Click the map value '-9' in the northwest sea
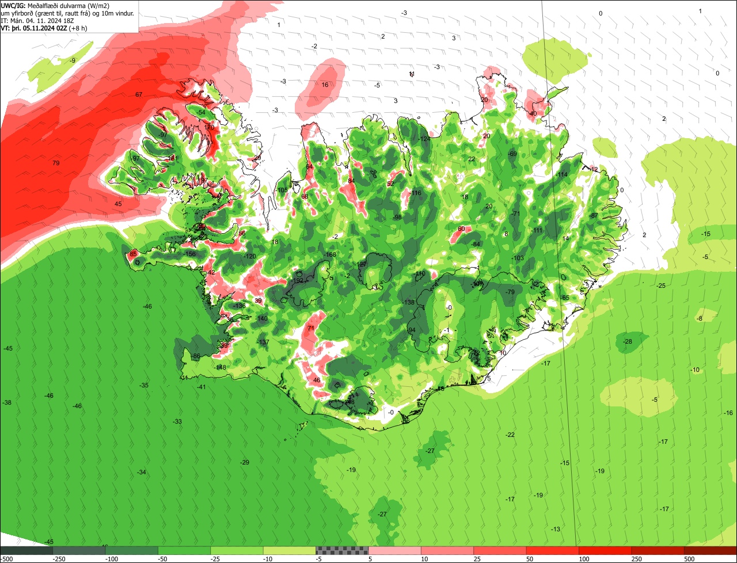This screenshot has width=737, height=563. (x=73, y=60)
